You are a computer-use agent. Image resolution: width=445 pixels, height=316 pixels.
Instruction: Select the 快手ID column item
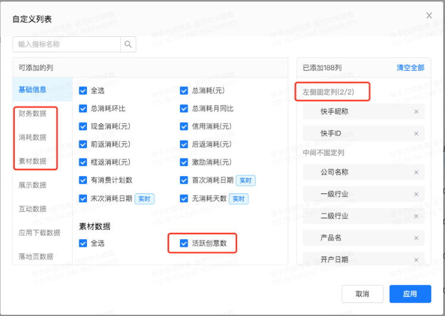pyautogui.click(x=363, y=133)
